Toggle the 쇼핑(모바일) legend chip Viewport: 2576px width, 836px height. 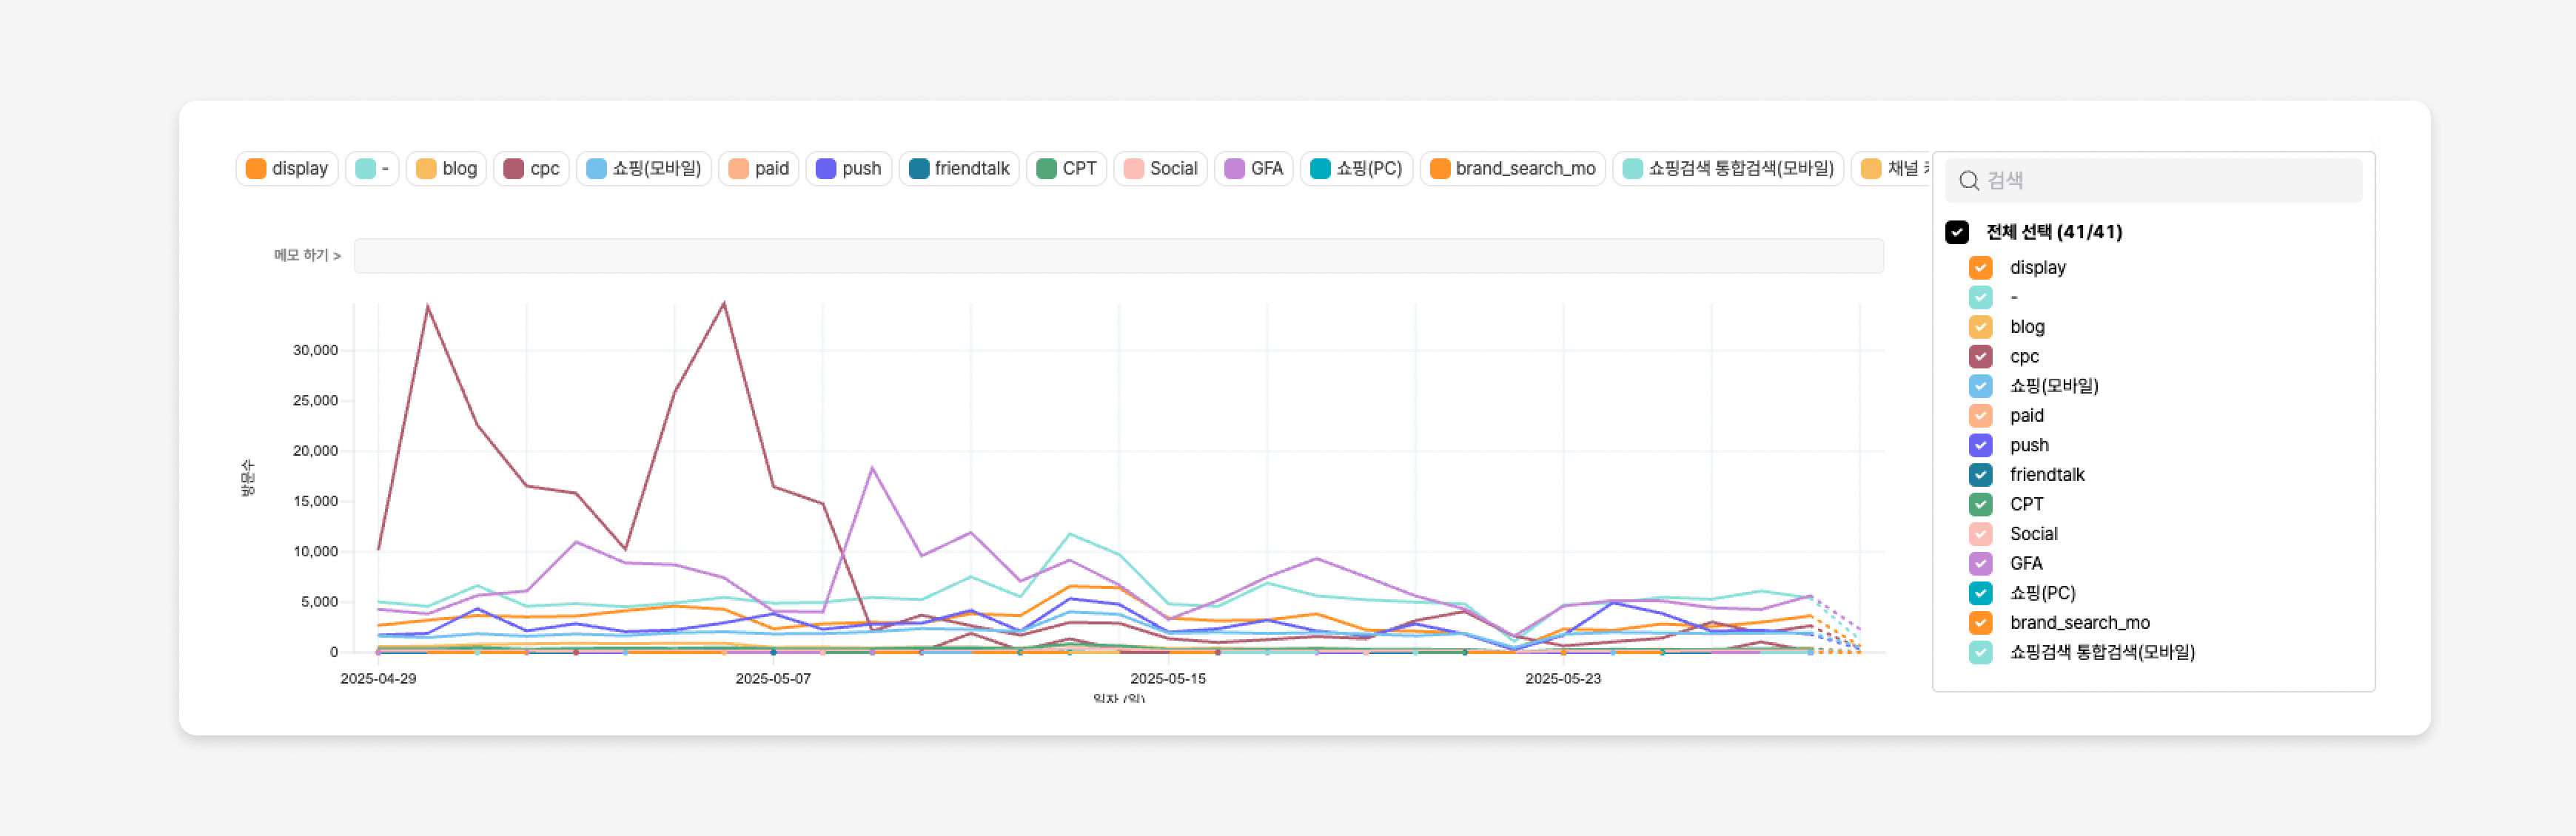click(644, 168)
